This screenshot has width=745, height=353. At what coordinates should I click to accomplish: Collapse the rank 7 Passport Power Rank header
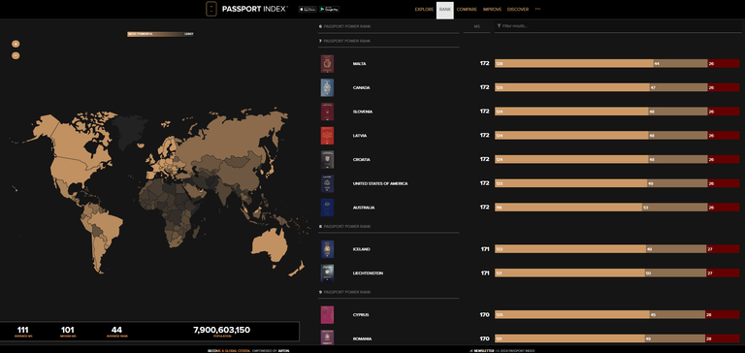coord(388,41)
